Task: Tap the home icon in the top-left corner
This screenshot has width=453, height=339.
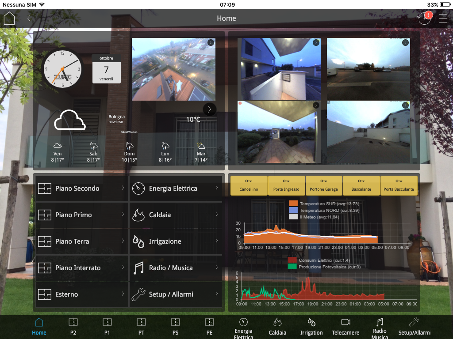Action: (x=9, y=19)
